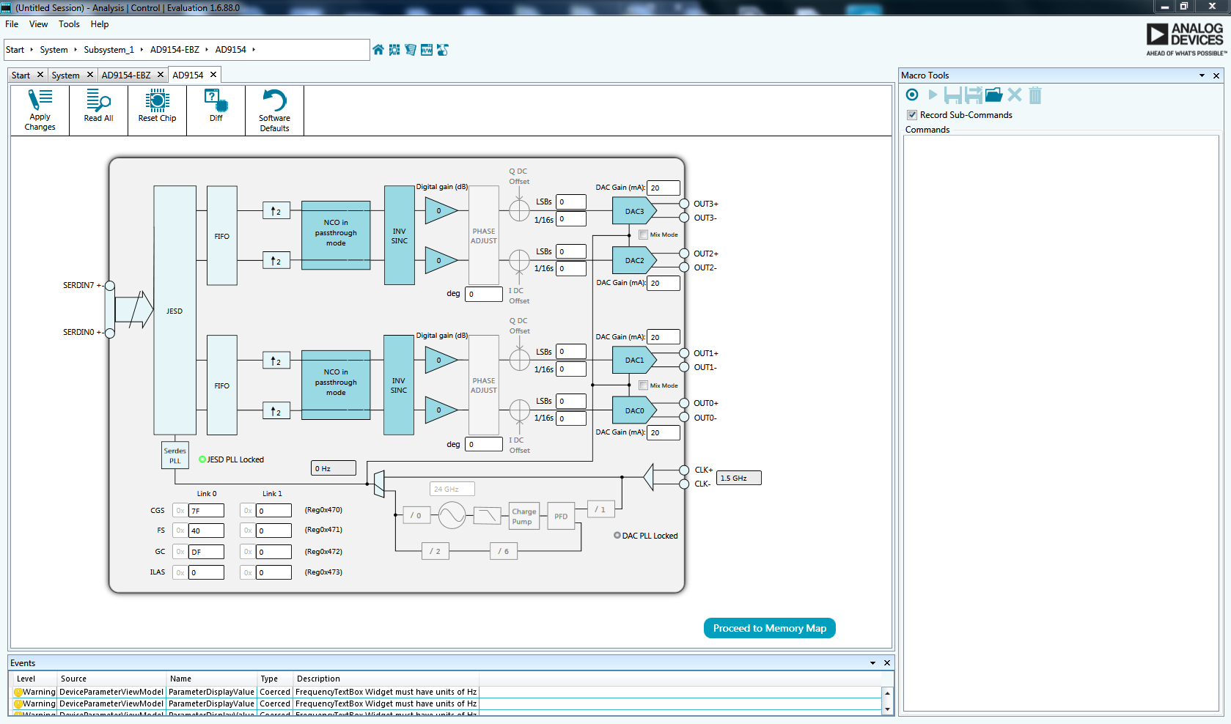
Task: Disable Record Sub-Commands
Action: (x=911, y=115)
